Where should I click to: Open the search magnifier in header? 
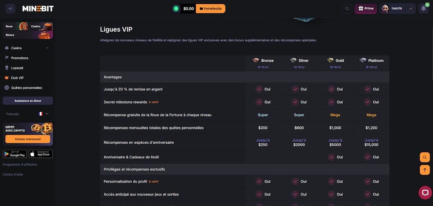347,9
